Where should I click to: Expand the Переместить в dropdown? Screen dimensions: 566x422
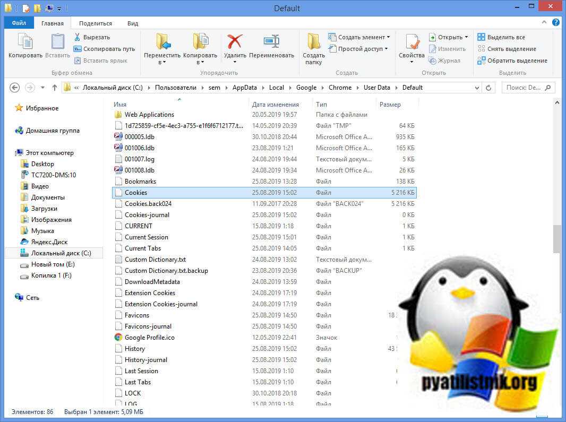(162, 62)
